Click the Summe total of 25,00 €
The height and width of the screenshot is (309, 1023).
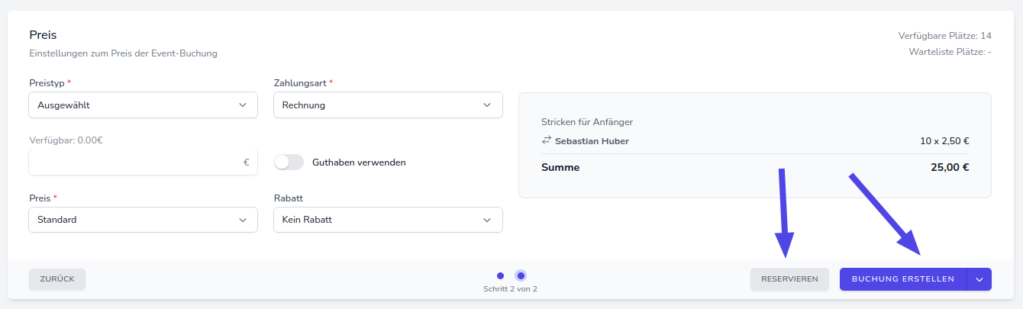[x=950, y=168]
